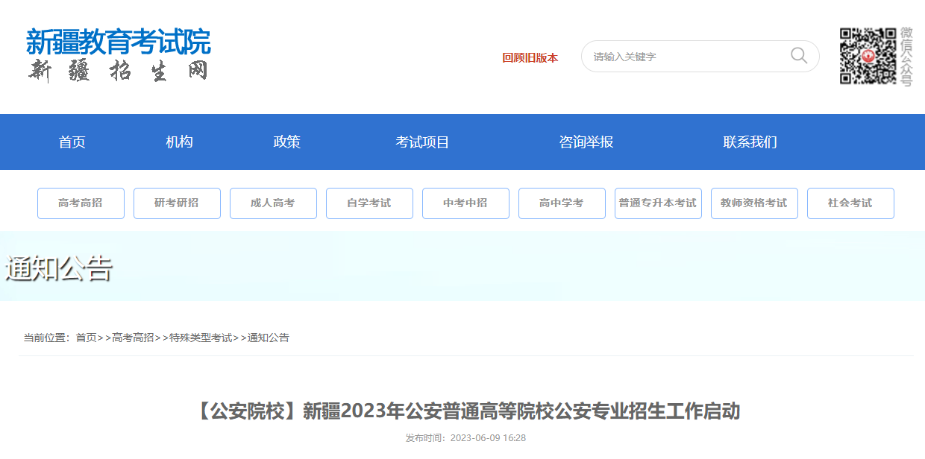The height and width of the screenshot is (459, 925).
Task: Select the 教师资格考试 button
Action: pos(754,203)
